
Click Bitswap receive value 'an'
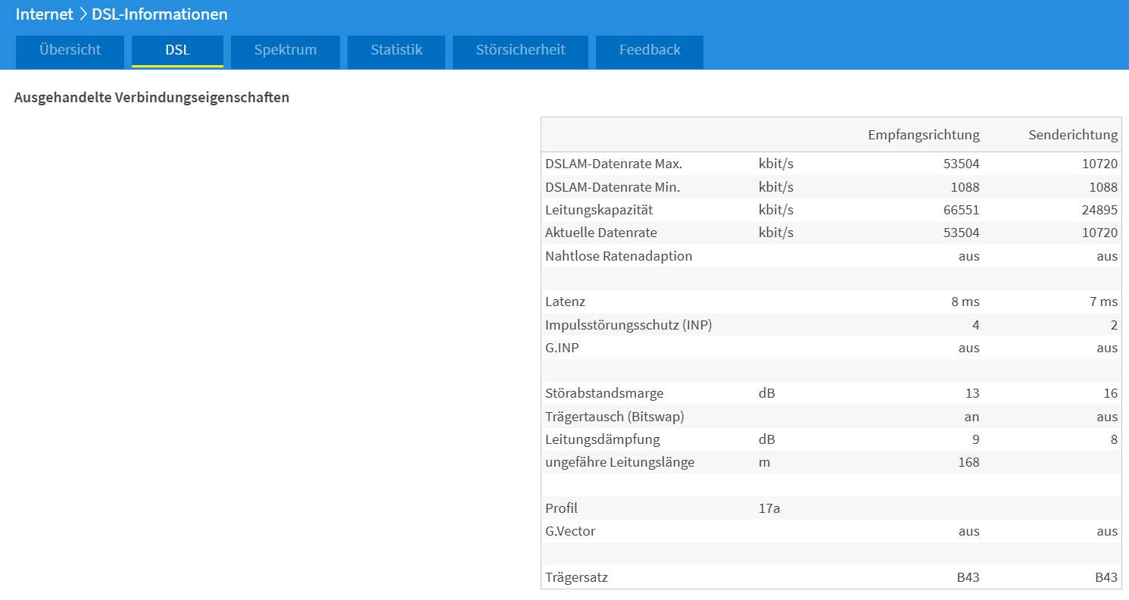972,417
